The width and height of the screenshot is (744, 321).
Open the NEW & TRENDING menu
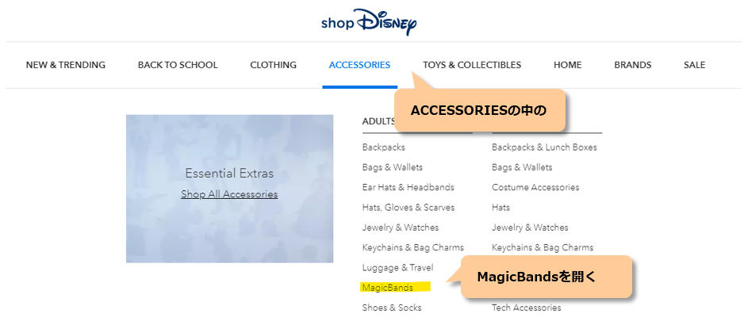(x=66, y=65)
